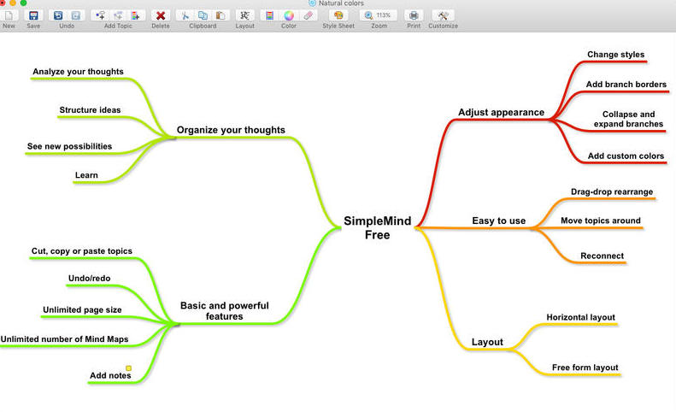Copy selection using Clipboard copy icon

tap(203, 15)
